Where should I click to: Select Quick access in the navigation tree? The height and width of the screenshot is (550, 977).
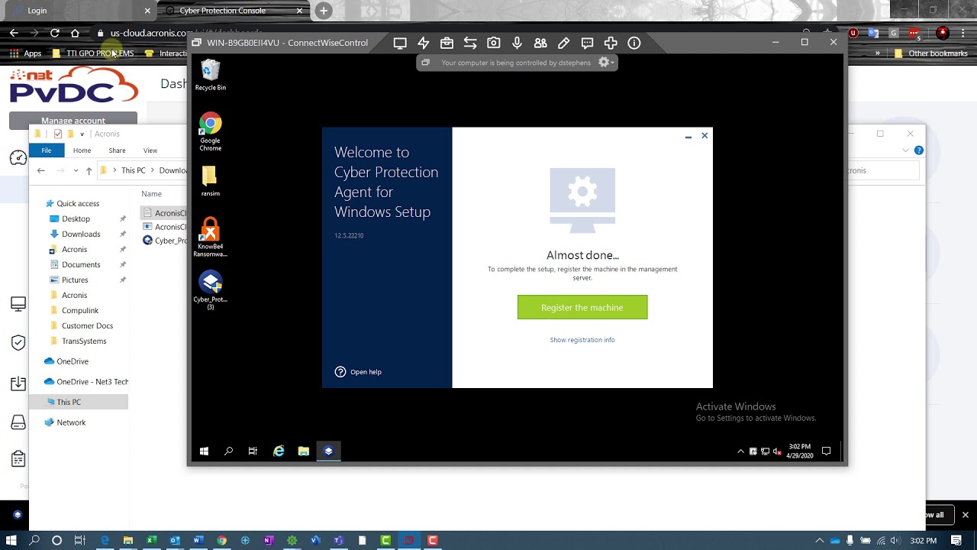78,203
